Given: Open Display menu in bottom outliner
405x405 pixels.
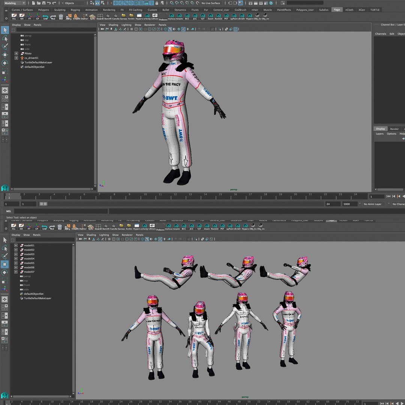Looking at the screenshot, I should click(x=16, y=235).
